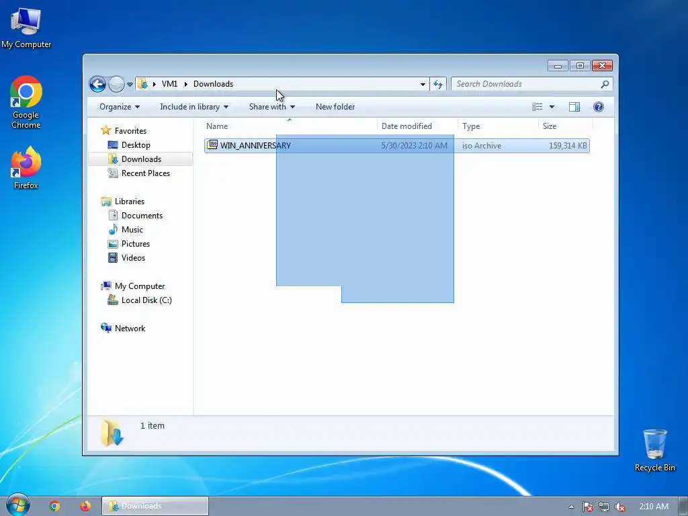Viewport: 688px width, 516px height.
Task: Open the Windows Start menu
Action: point(17,505)
